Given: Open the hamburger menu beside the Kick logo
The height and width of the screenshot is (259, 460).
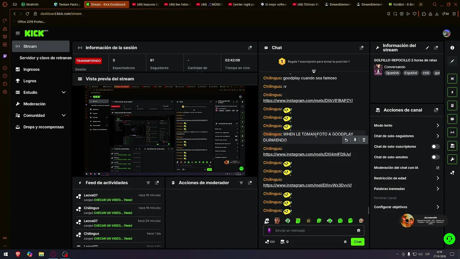Looking at the screenshot, I should [18, 33].
